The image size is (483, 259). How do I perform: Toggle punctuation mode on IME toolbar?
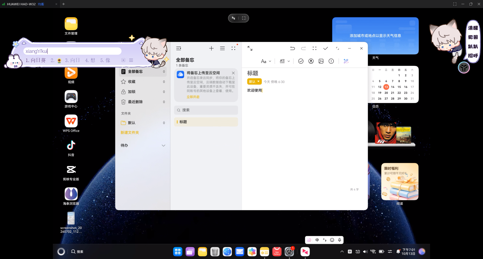coord(325,240)
